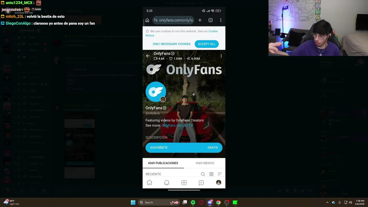This screenshot has height=207, width=368.
Task: Open notifications bell in bottom navigation
Action: 167,183
